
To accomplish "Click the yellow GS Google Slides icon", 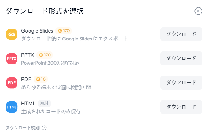I will (x=12, y=34).
